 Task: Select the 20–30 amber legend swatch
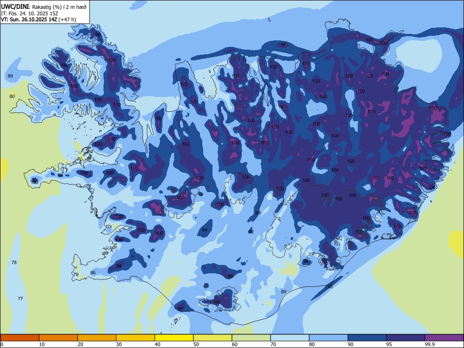click(x=97, y=338)
